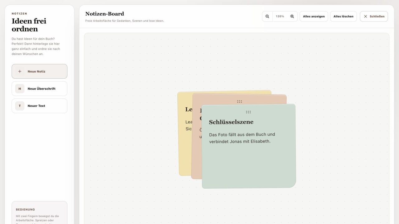The width and height of the screenshot is (399, 224).
Task: Click the 'Ideen frei ordnen' heading
Action: pos(29,25)
